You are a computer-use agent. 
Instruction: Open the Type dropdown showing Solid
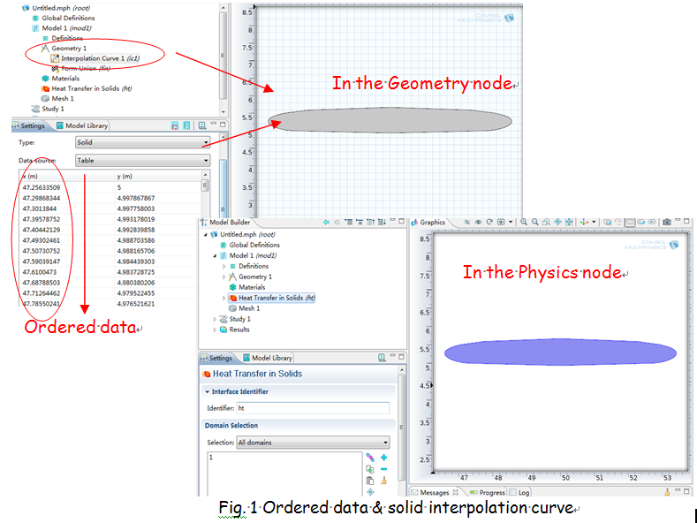point(141,142)
